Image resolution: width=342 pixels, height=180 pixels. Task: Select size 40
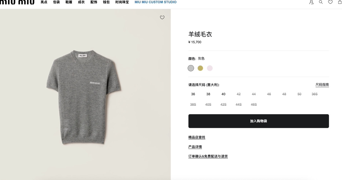point(223,94)
